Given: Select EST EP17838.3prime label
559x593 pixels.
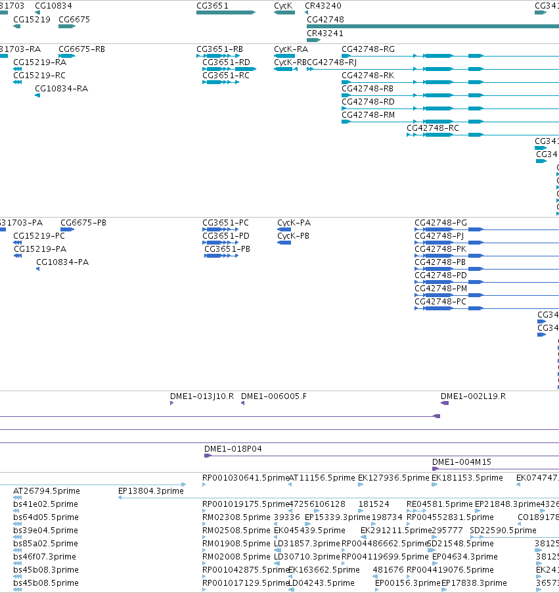Looking at the screenshot, I should 474,582.
